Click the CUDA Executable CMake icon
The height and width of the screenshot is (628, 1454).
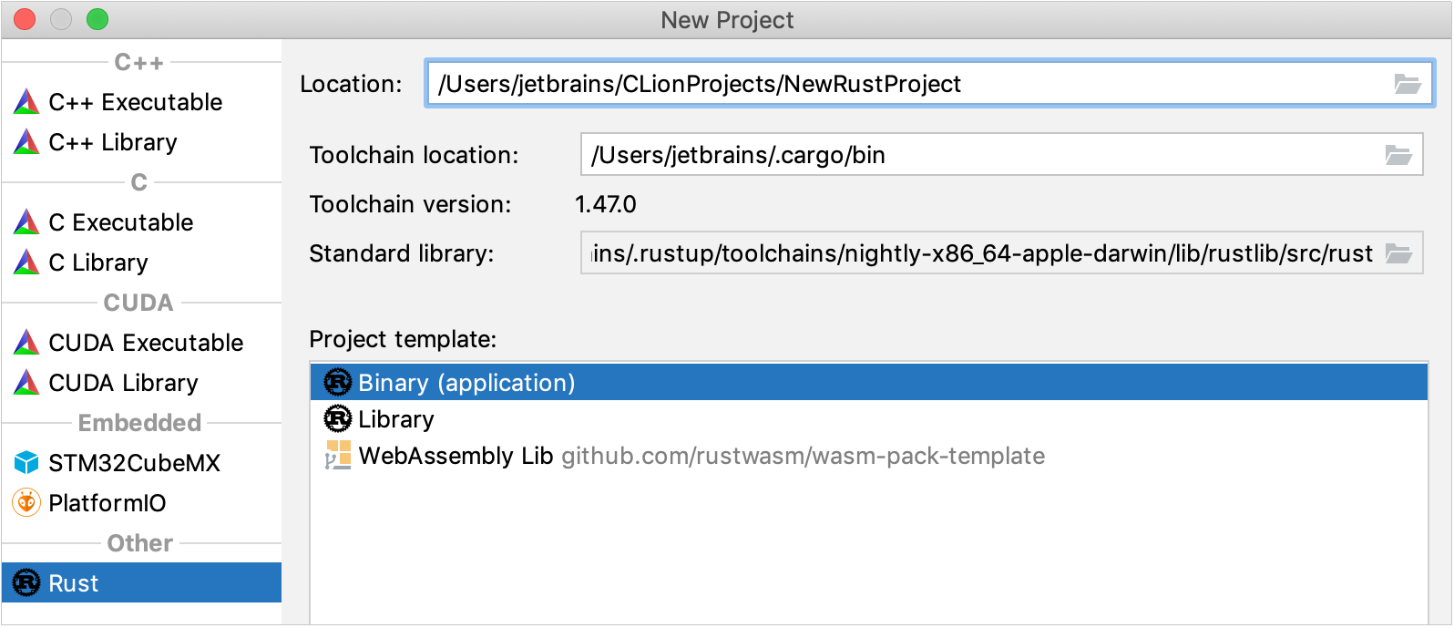coord(26,343)
